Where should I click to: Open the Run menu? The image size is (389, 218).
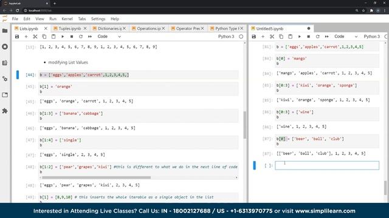click(x=53, y=19)
